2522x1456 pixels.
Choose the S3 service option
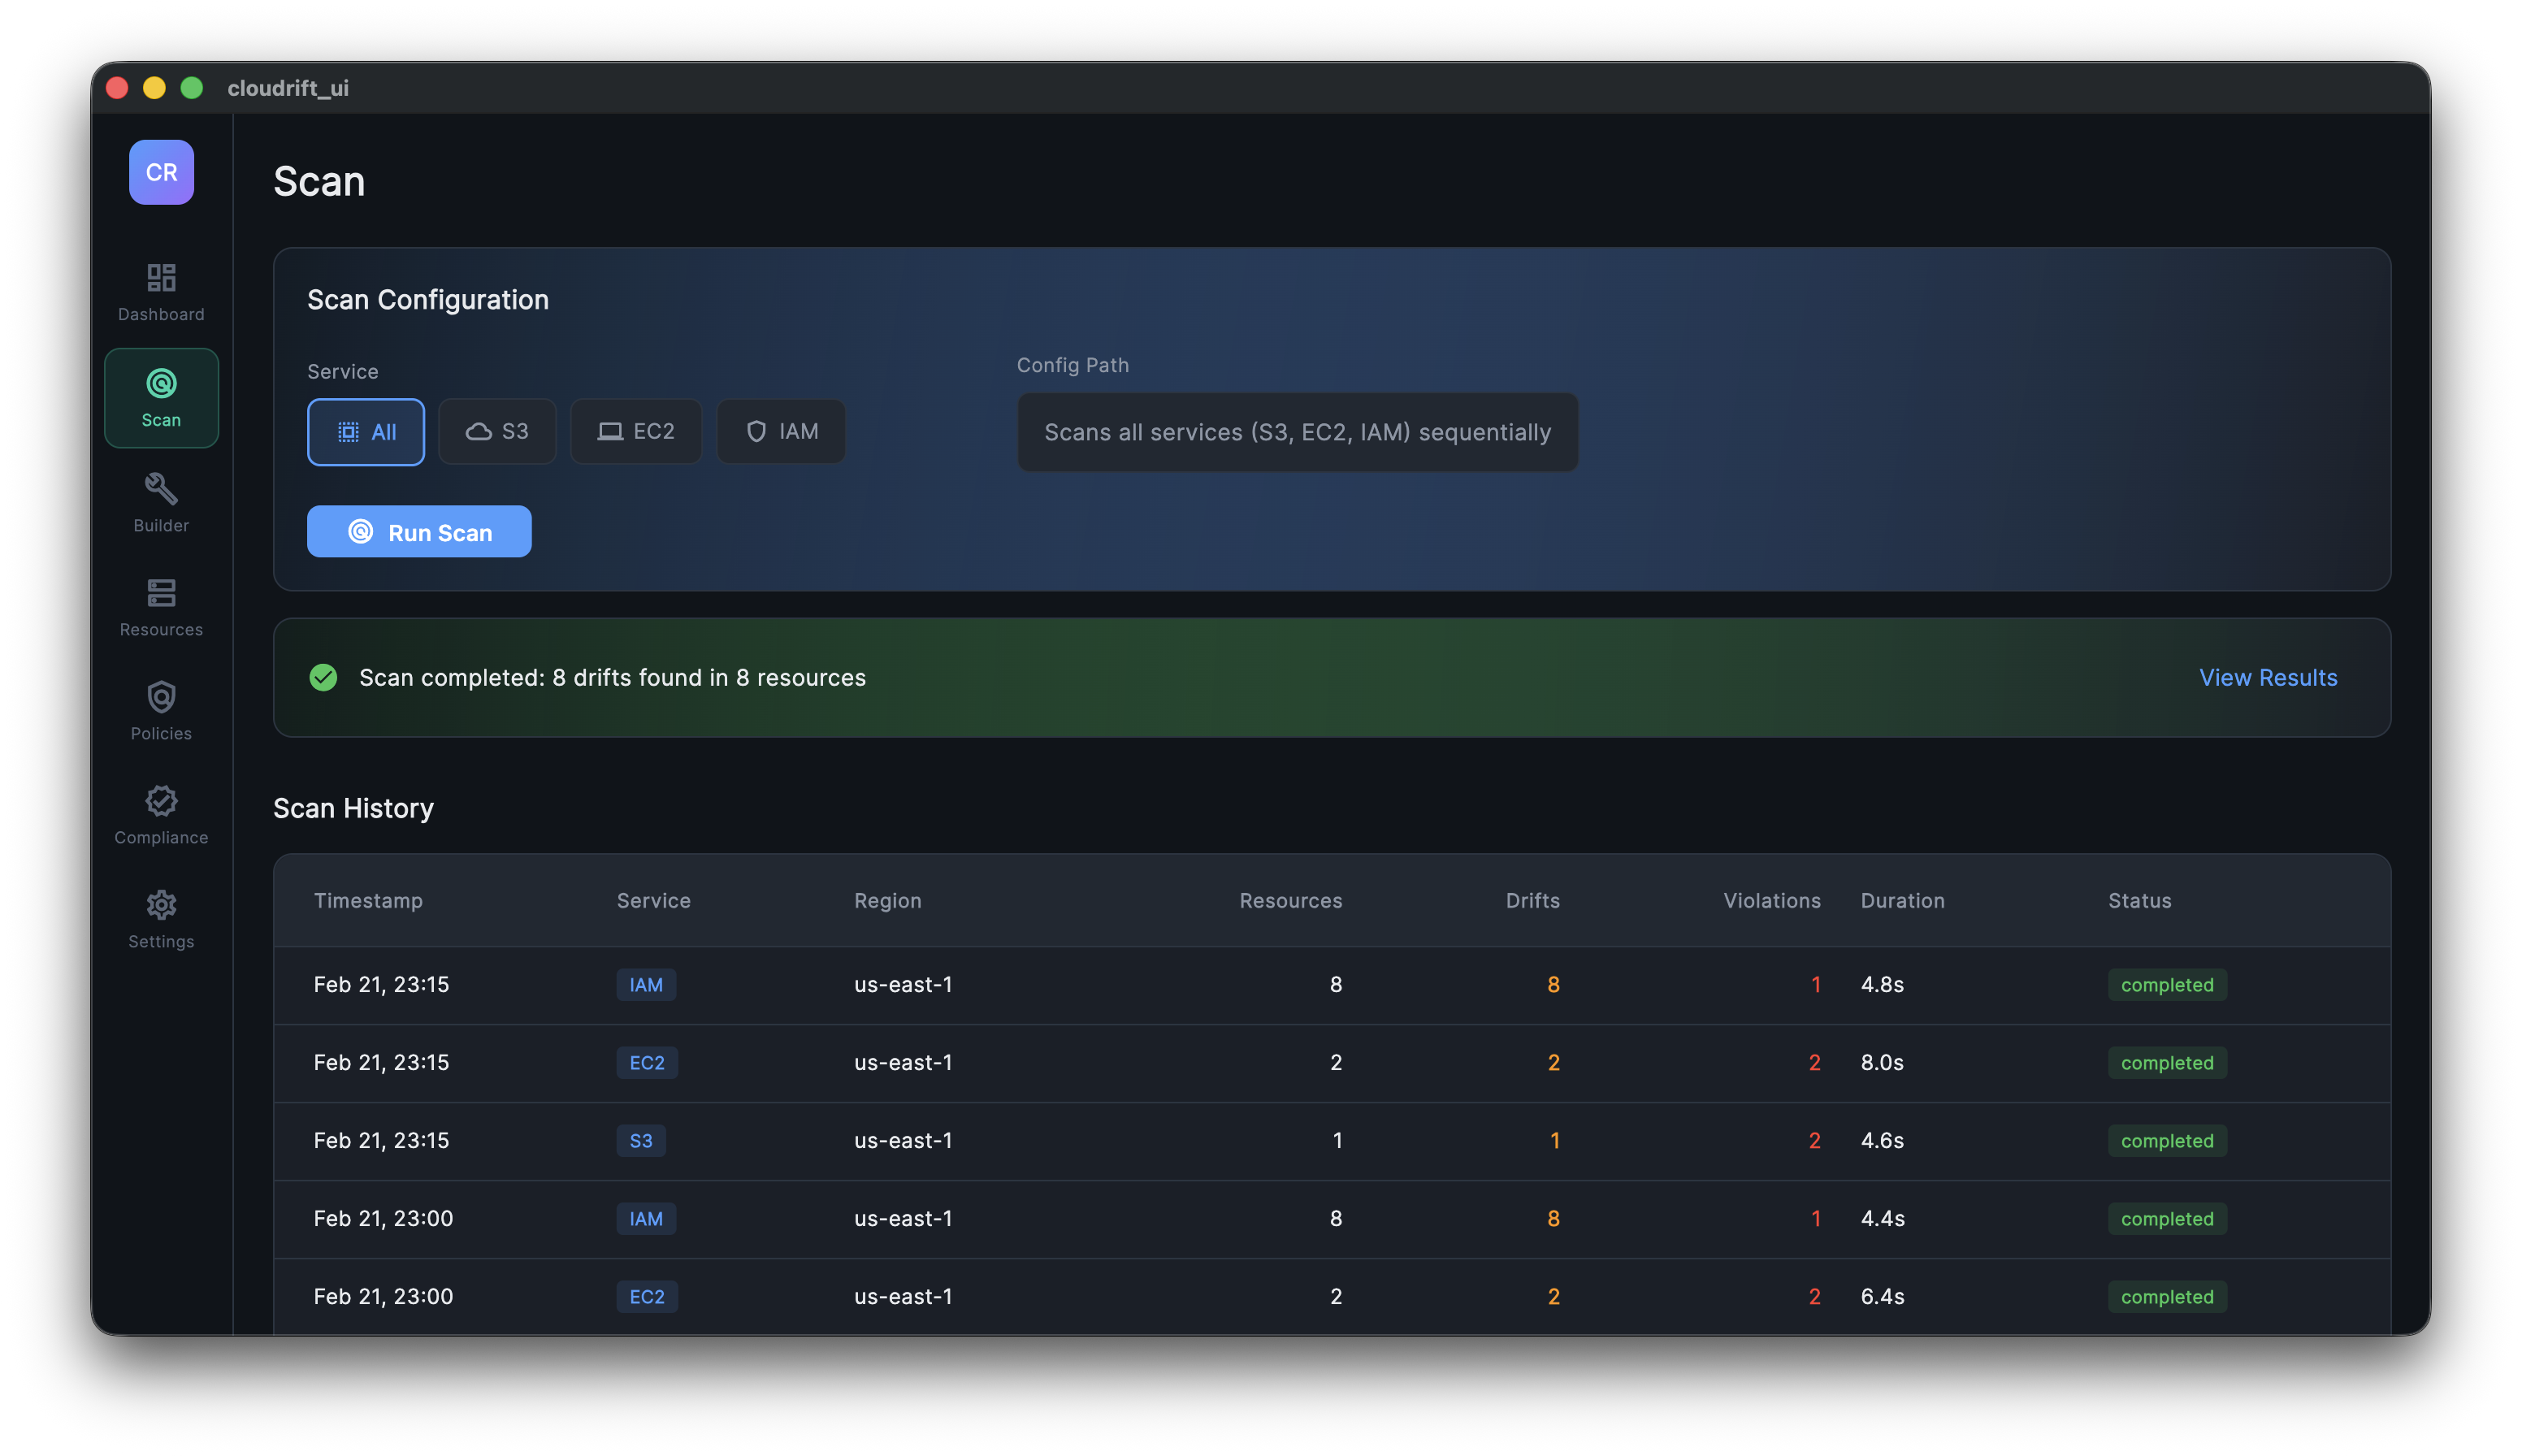click(497, 432)
